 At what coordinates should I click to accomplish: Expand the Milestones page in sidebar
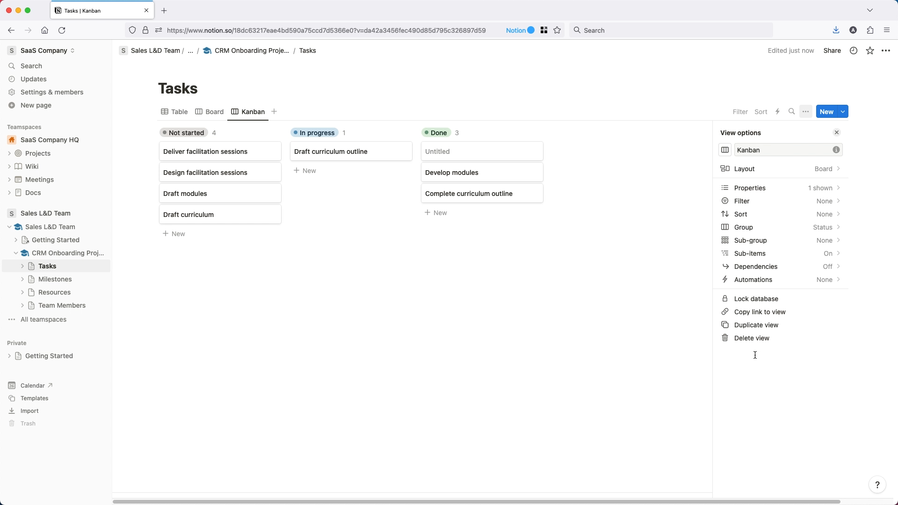coord(22,279)
